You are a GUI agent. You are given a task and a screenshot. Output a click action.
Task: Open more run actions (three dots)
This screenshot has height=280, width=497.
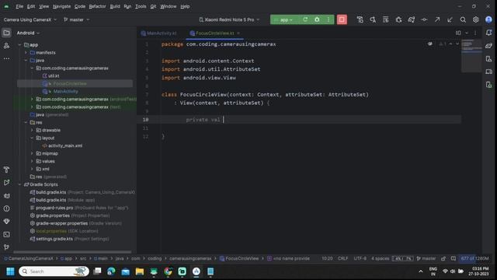click(x=328, y=19)
